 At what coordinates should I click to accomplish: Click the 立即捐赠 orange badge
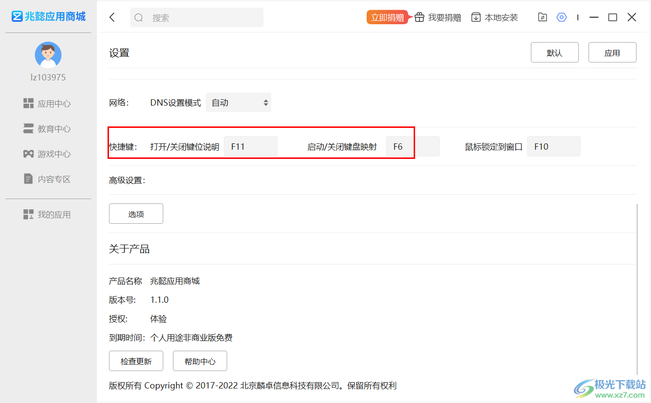tap(387, 17)
